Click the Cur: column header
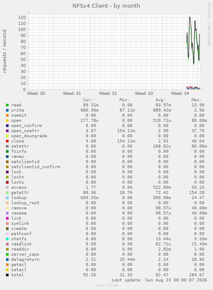 pyautogui.click(x=88, y=100)
